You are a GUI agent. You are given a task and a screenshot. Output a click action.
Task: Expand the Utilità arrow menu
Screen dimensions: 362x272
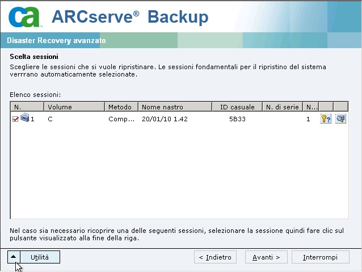coord(14,257)
